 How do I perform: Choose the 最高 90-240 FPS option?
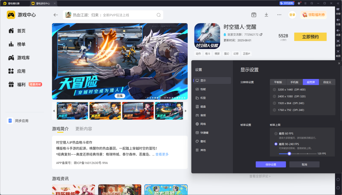coord(287,144)
